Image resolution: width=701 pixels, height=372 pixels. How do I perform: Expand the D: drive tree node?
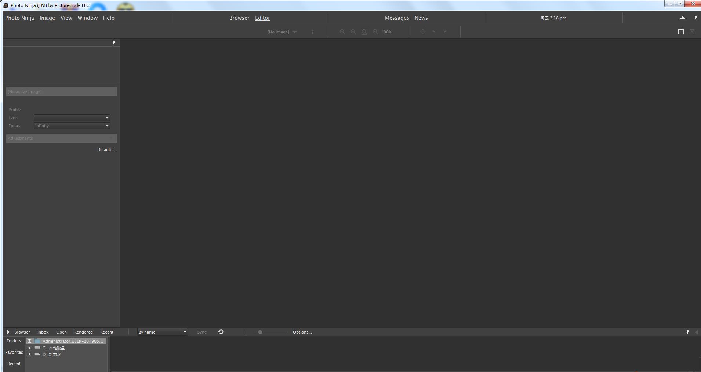point(30,354)
